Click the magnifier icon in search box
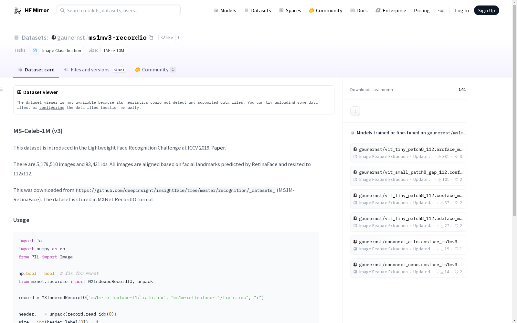This screenshot has width=517, height=323. [62, 10]
